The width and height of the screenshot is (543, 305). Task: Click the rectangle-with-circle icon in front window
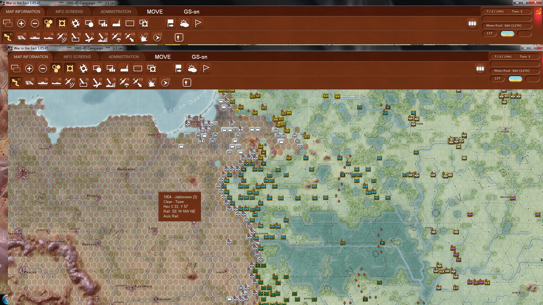(x=97, y=69)
